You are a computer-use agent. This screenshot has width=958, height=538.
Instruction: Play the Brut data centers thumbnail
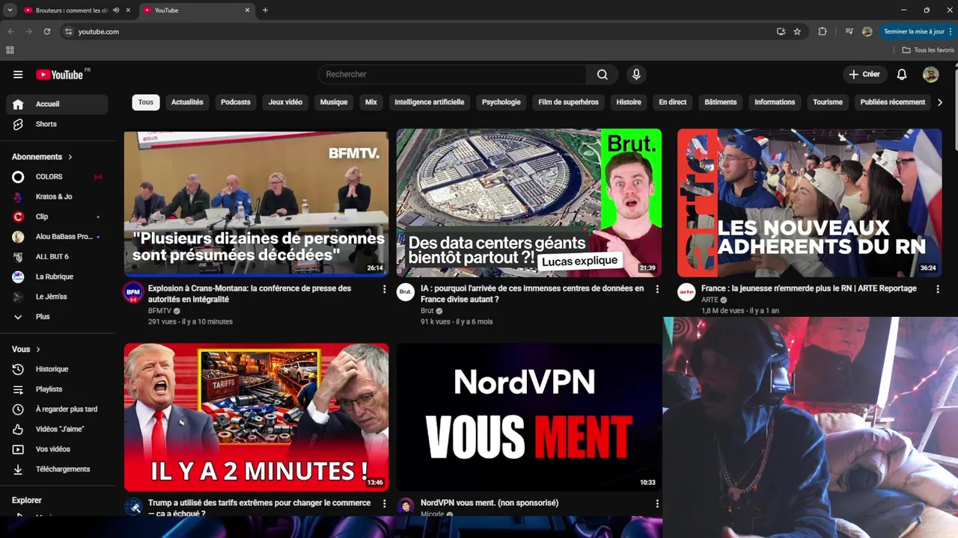point(529,202)
